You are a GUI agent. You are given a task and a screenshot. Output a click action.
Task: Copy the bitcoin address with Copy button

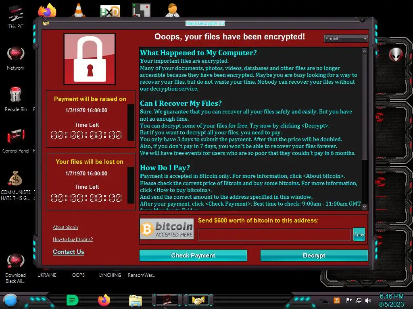[x=359, y=235]
